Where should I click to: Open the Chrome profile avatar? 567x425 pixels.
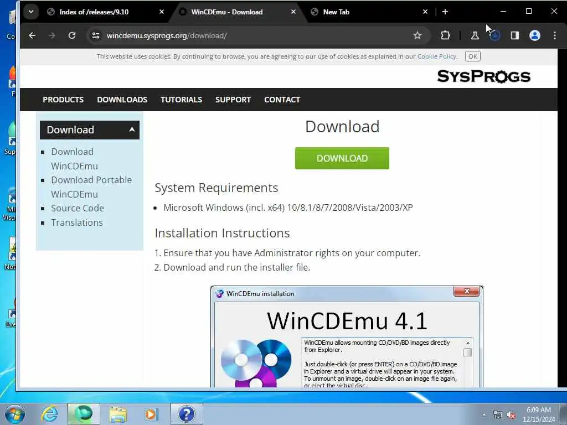click(x=535, y=35)
